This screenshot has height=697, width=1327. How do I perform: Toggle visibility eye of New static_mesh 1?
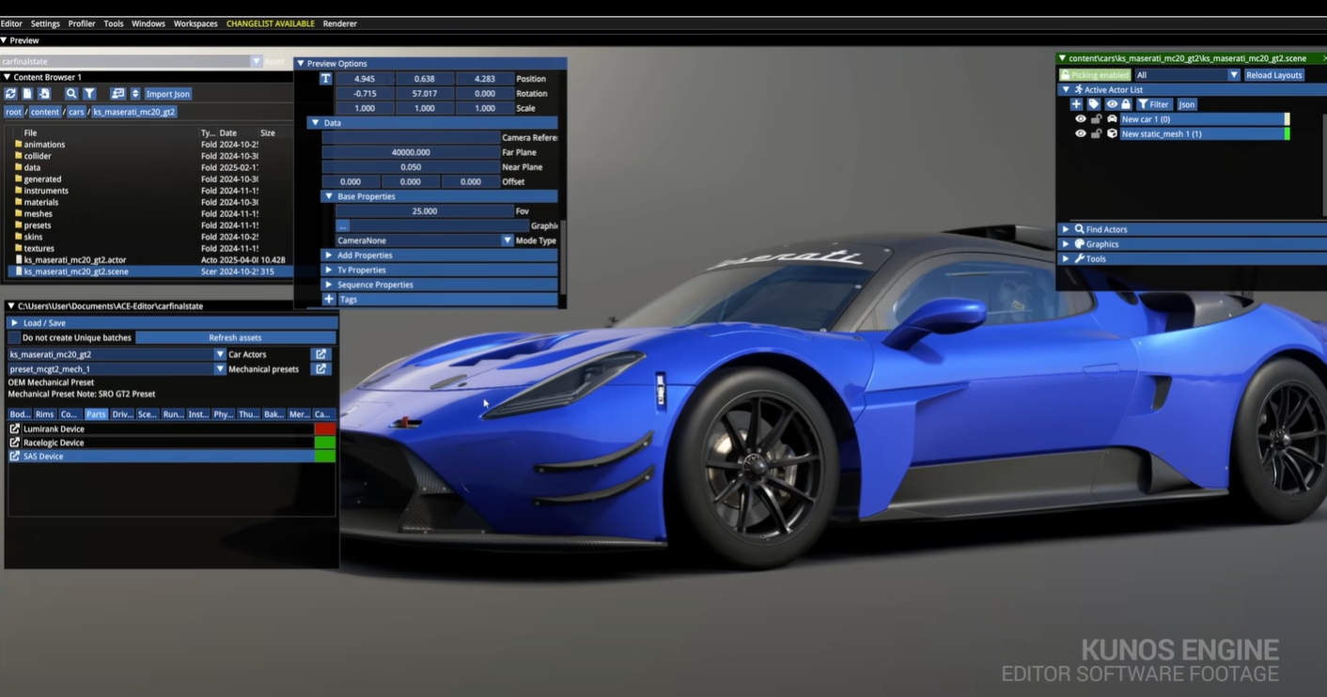tap(1081, 134)
